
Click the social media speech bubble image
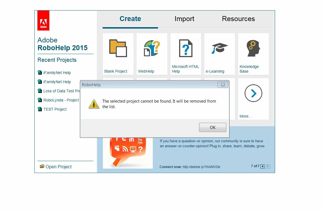click(128, 153)
